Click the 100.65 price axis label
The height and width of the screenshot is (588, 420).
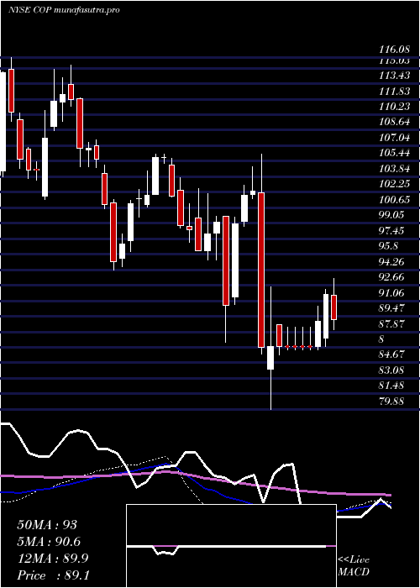coord(393,200)
